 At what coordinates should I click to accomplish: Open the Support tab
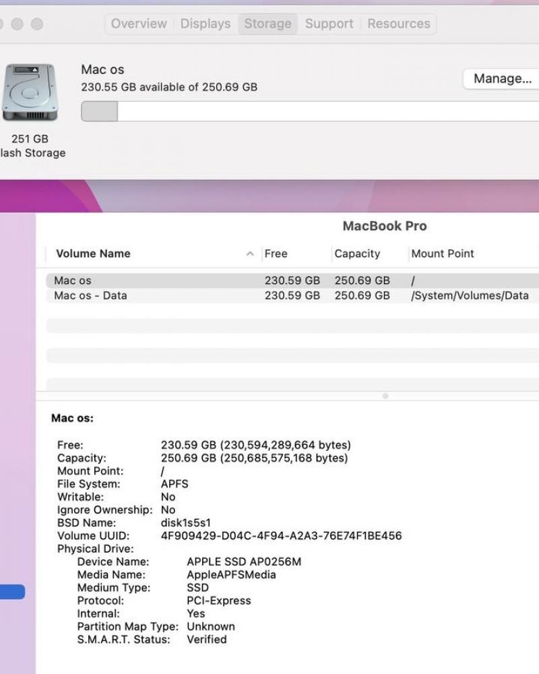(x=329, y=24)
